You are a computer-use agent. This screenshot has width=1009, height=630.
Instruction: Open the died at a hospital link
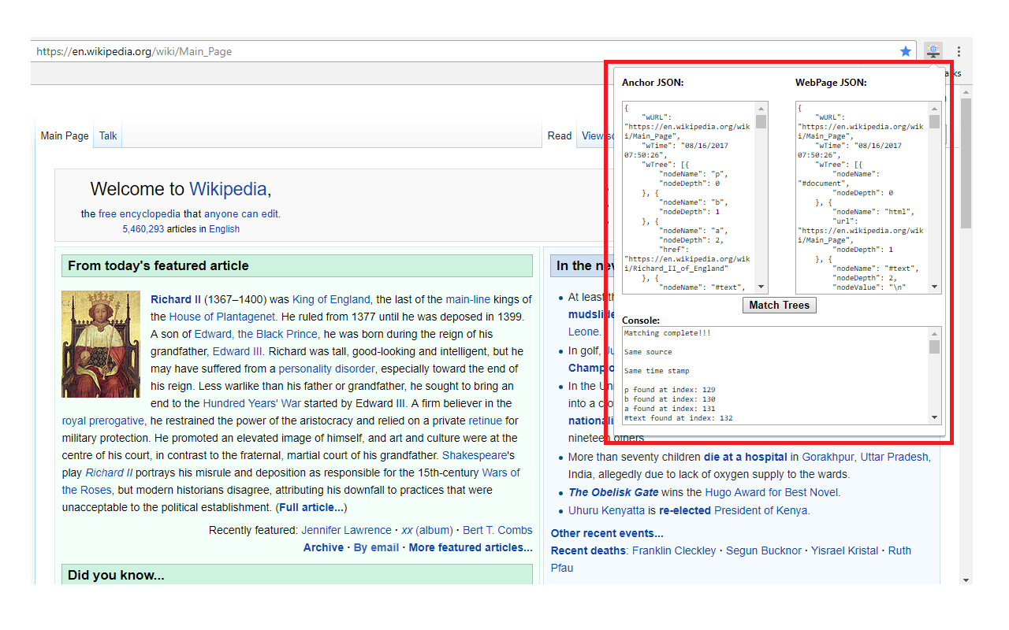[x=746, y=457]
